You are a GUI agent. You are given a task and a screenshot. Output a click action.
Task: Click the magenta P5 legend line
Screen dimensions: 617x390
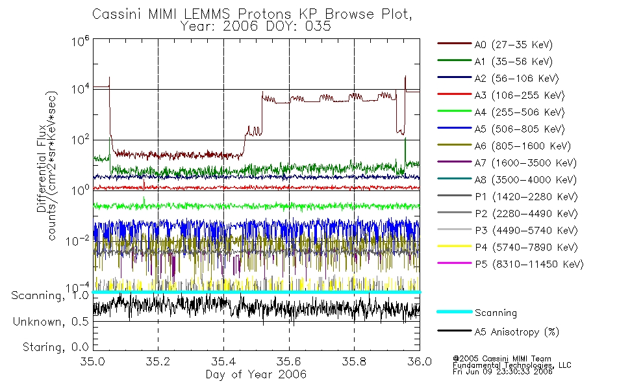click(455, 263)
